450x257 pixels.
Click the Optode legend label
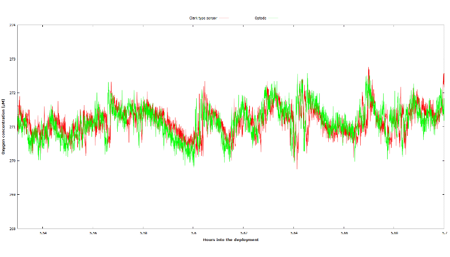[x=260, y=18]
